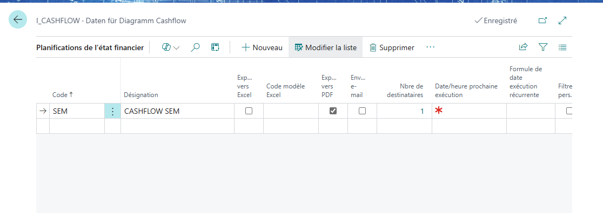This screenshot has width=603, height=213.
Task: Open row actions menu for SEM
Action: [112, 111]
